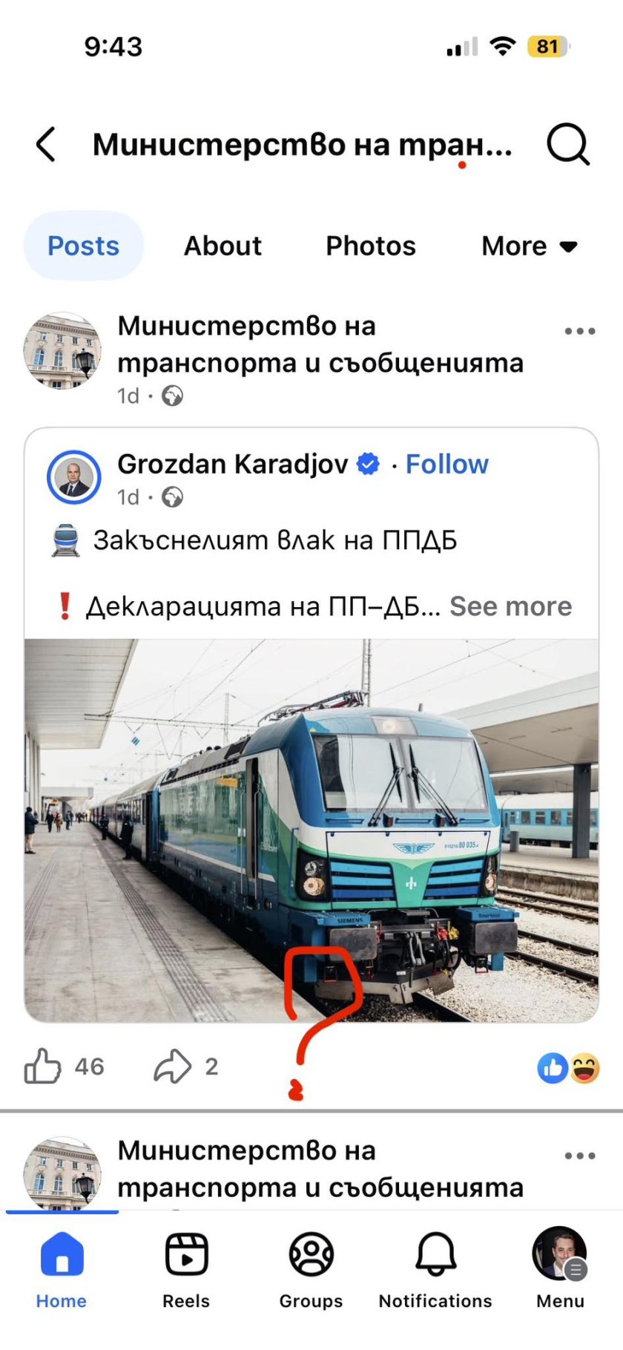623x1350 pixels.
Task: Open three-dot options on the second post
Action: coord(580,1156)
